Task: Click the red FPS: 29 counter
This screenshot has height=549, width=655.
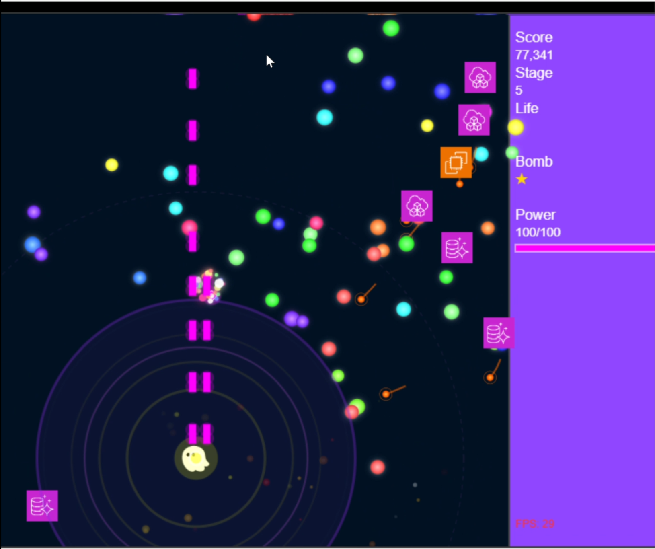Action: 535,524
